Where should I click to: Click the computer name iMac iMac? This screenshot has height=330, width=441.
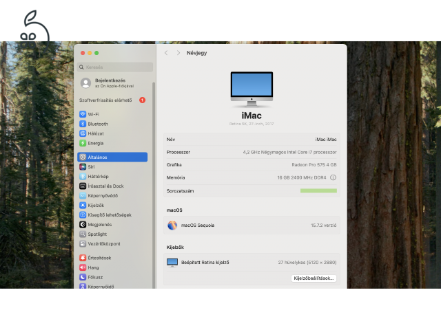tap(326, 140)
